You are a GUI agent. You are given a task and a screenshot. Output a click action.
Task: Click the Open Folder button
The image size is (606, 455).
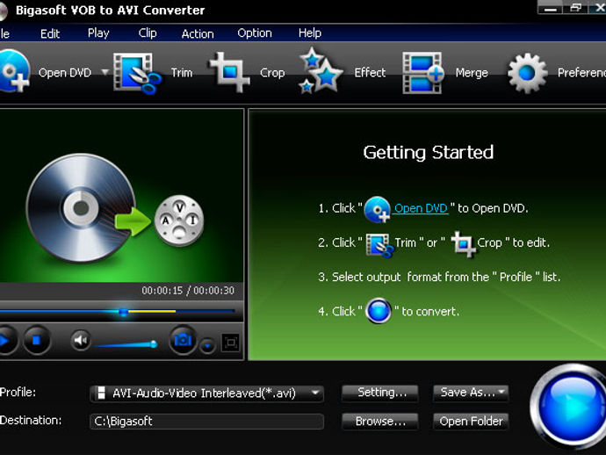tap(471, 422)
